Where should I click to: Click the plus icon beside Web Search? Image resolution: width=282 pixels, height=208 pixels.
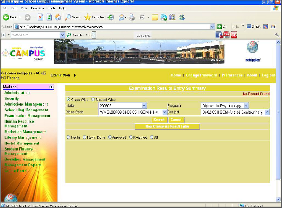tap(3, 35)
